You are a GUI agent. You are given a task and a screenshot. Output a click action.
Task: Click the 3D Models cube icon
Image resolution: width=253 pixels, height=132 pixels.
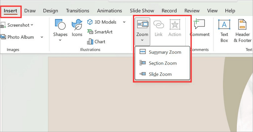point(90,22)
